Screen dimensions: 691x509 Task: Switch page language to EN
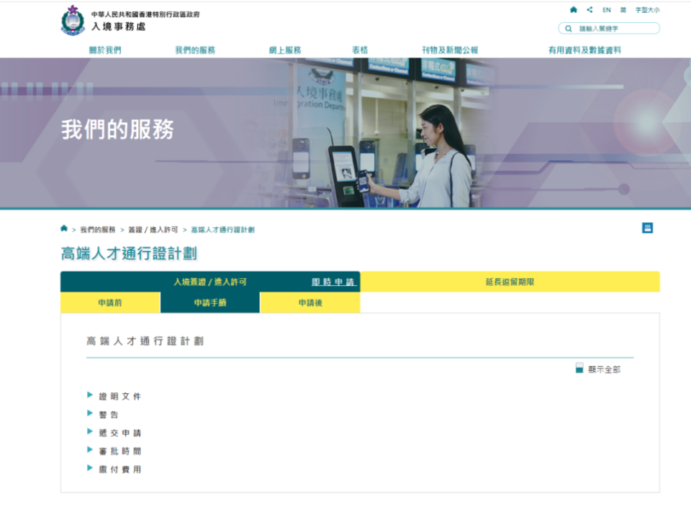606,9
